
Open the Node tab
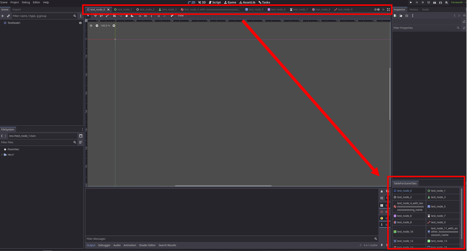click(426, 9)
